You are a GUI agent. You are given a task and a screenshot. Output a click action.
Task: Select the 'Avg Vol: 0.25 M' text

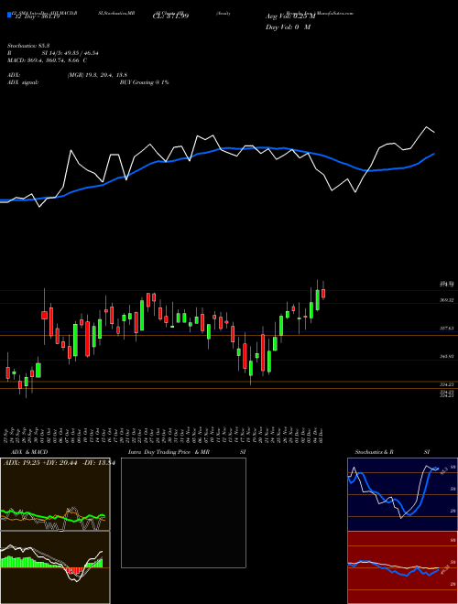[289, 16]
